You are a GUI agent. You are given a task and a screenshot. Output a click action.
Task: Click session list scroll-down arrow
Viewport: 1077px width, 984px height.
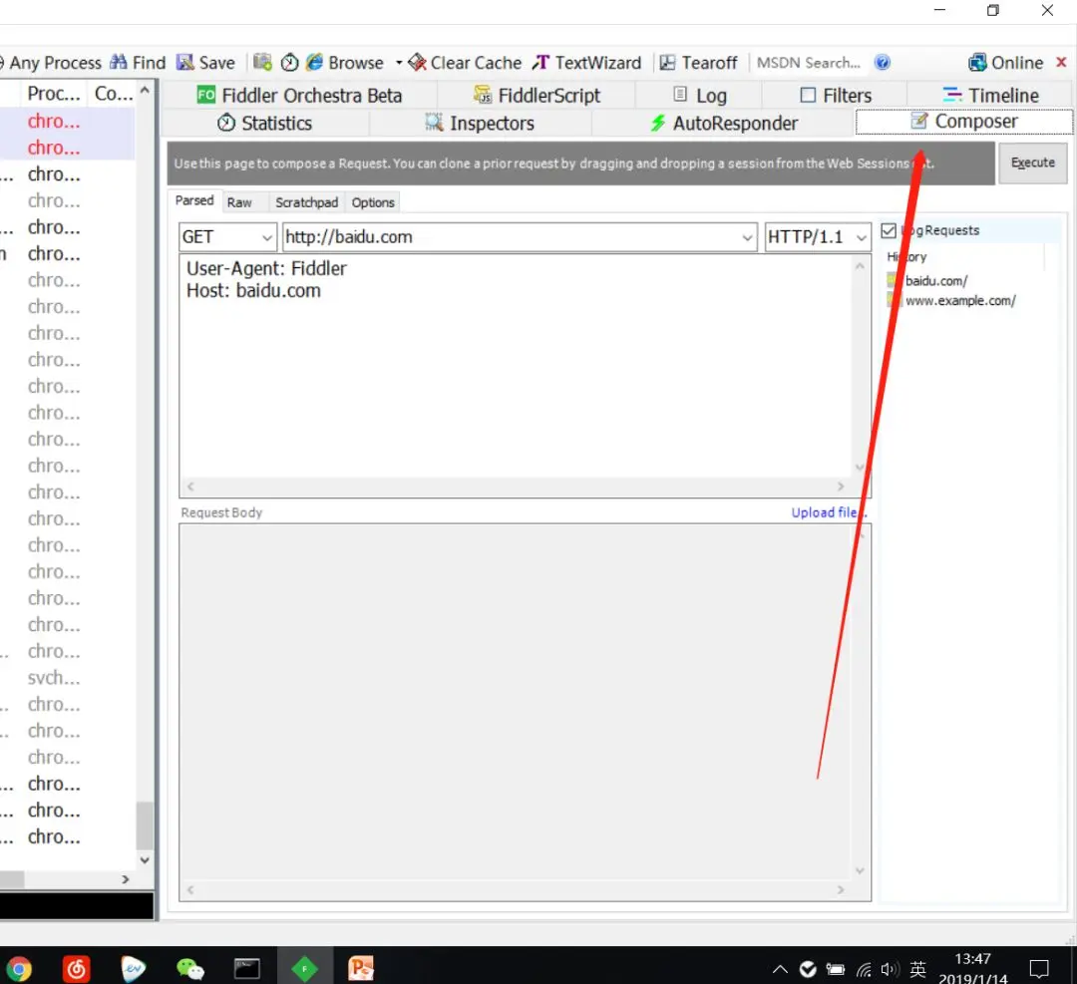[x=145, y=859]
